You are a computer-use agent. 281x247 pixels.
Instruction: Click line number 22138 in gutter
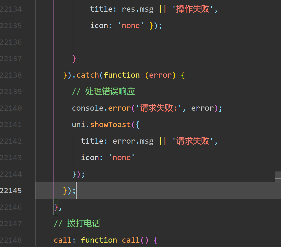(11, 75)
